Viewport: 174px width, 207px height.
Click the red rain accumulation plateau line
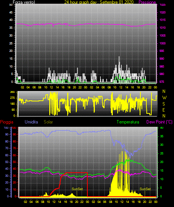(x=77, y=173)
